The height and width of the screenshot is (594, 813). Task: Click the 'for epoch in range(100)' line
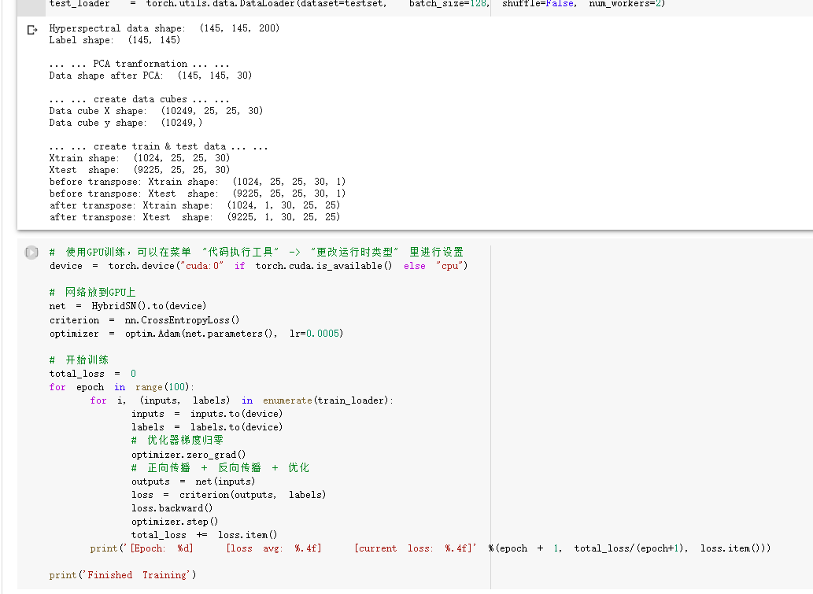pos(122,387)
